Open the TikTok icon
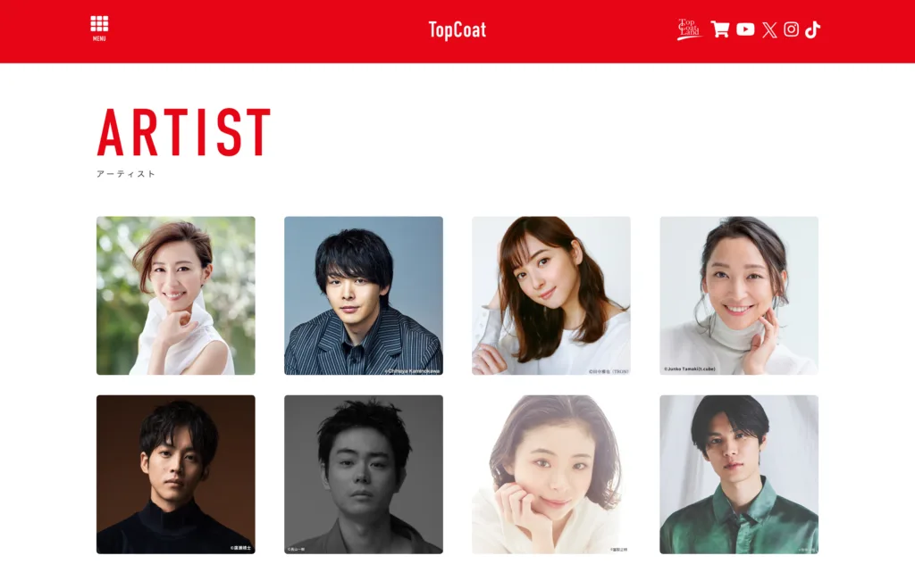The height and width of the screenshot is (564, 915). (x=812, y=29)
